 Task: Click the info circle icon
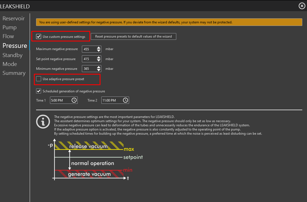tap(43, 122)
